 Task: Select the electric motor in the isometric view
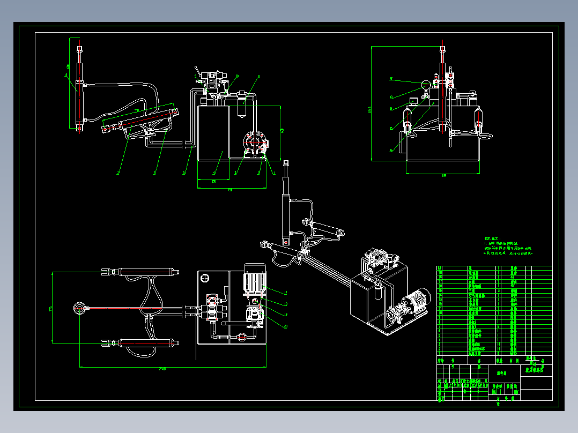point(417,301)
